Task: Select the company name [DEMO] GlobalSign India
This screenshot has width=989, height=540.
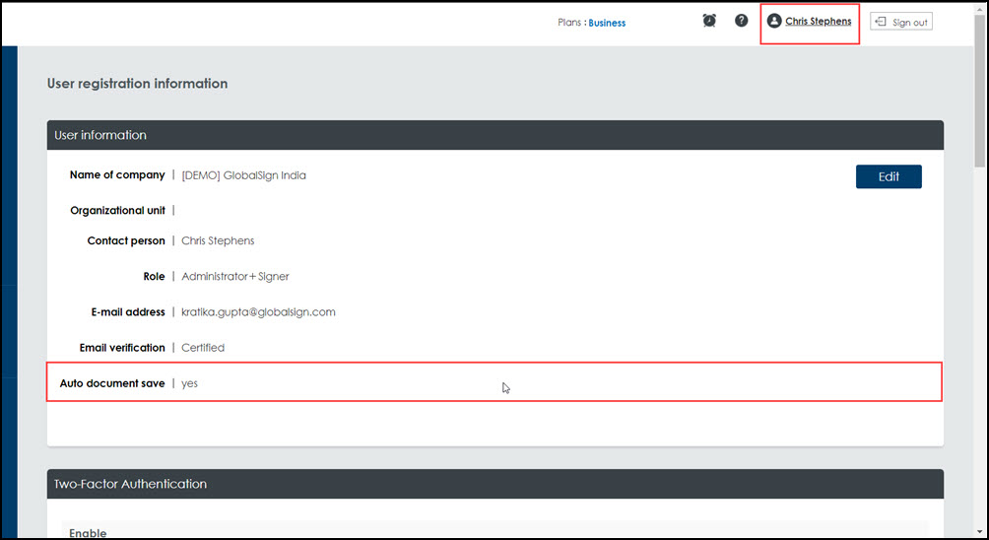Action: [x=243, y=175]
